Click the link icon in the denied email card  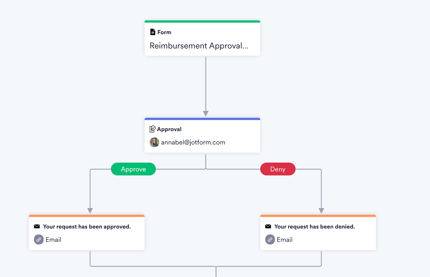(x=270, y=240)
